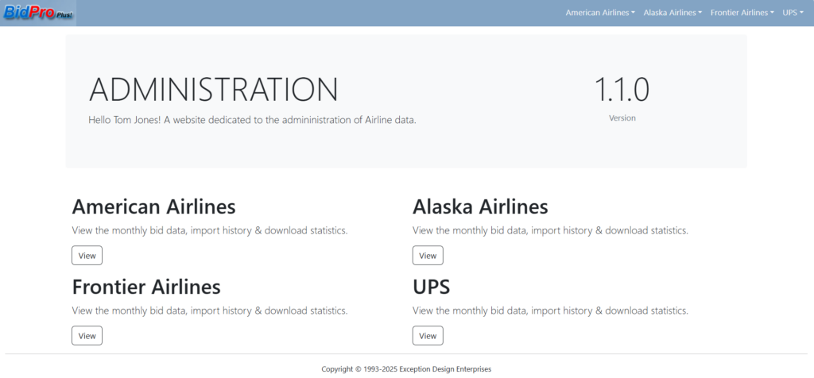The width and height of the screenshot is (814, 378).
Task: Click the Hello Tom Jones greeting text
Action: [x=252, y=121]
